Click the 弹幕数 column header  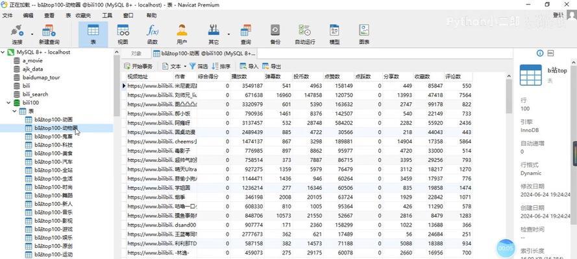[x=278, y=76]
